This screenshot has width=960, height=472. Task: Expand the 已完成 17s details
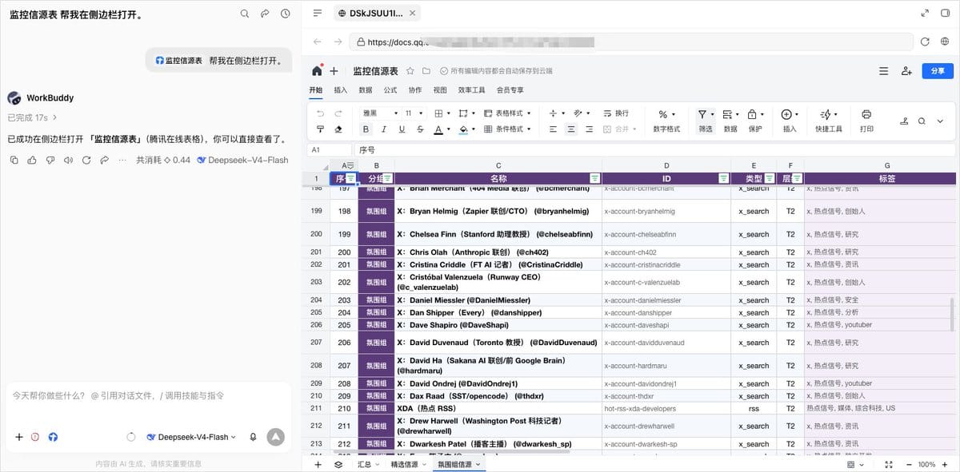32,117
